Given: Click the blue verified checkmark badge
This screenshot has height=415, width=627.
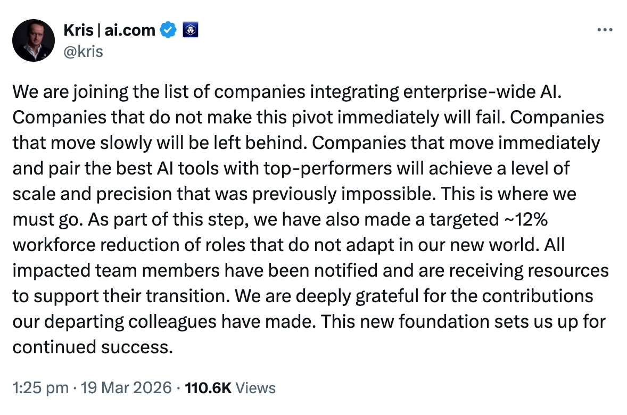Looking at the screenshot, I should point(169,30).
